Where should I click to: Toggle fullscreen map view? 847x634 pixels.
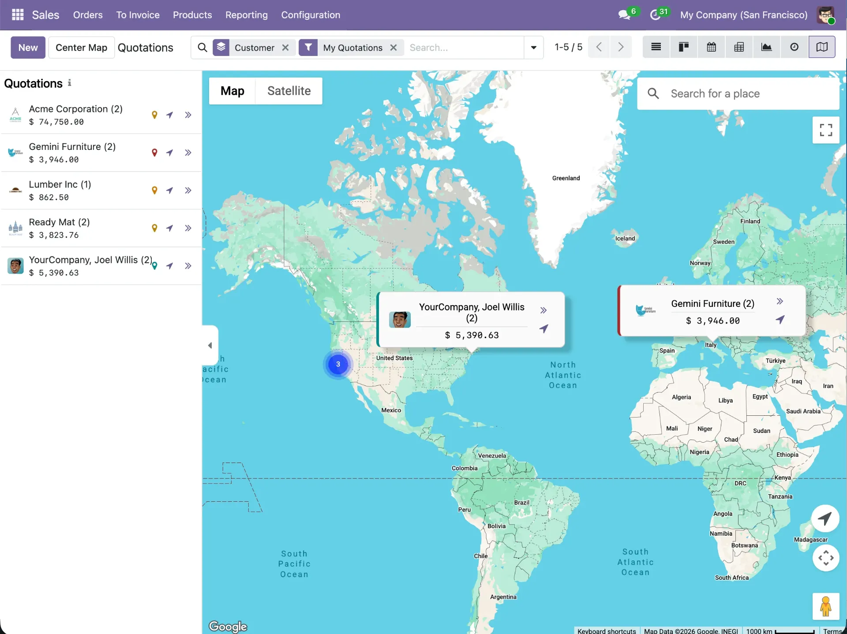(826, 130)
